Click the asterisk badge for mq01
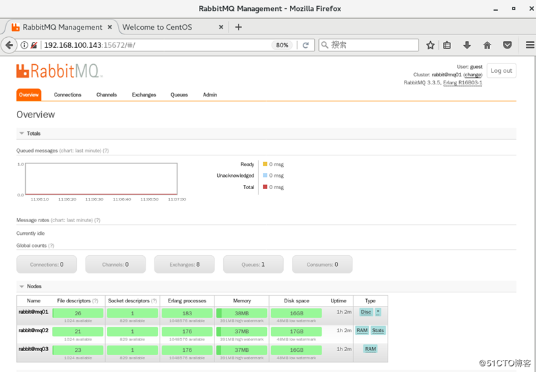This screenshot has width=536, height=372. click(378, 312)
